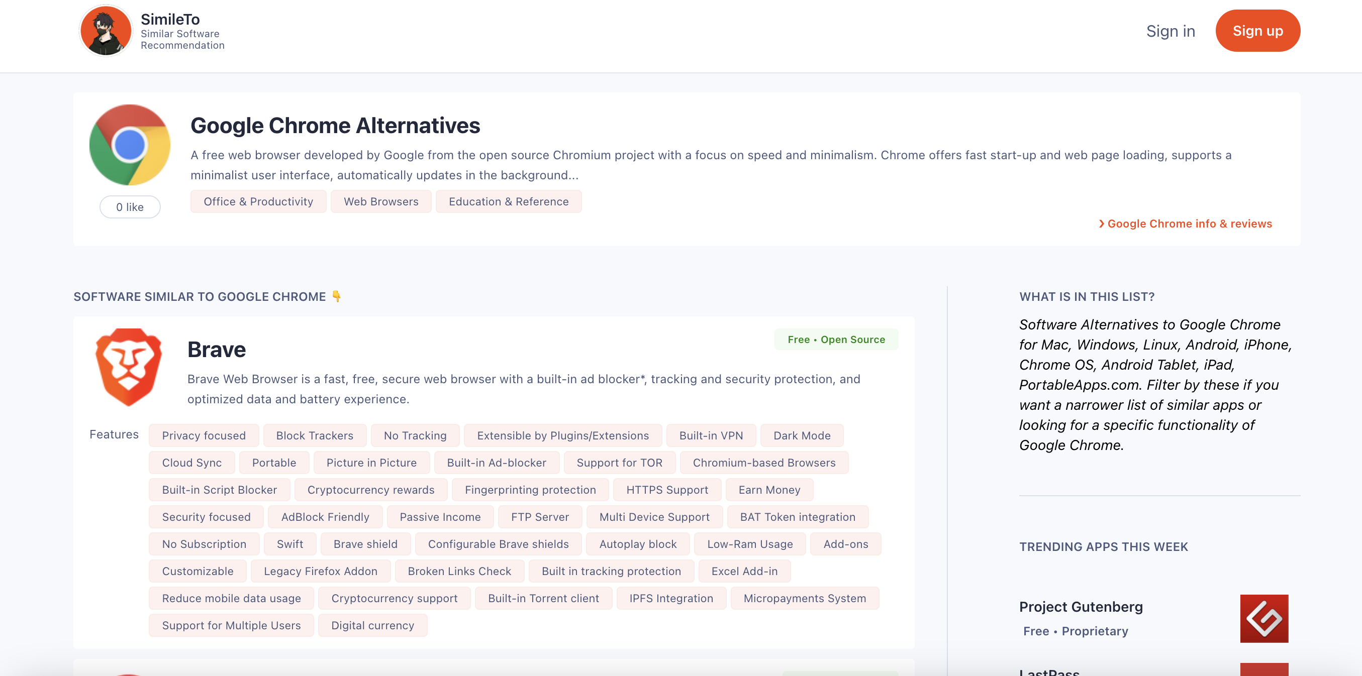
Task: Click the Brave lion logo
Action: point(129,367)
